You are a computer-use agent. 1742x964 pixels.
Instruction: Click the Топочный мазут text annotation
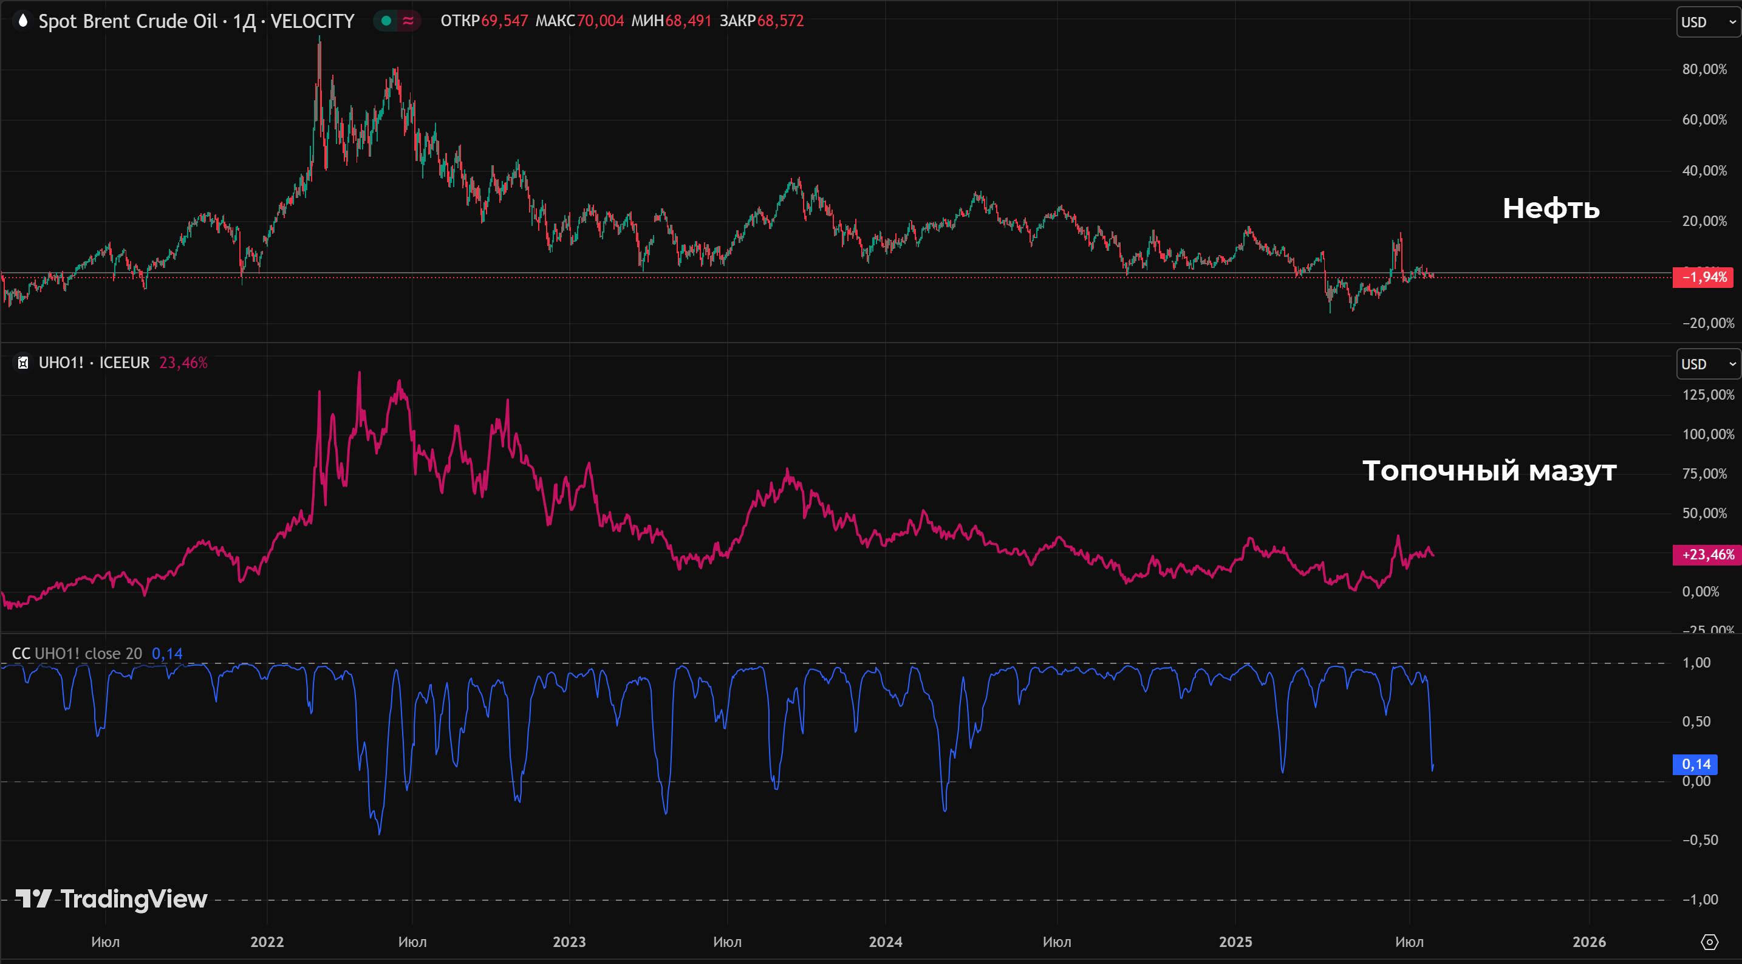(x=1489, y=471)
